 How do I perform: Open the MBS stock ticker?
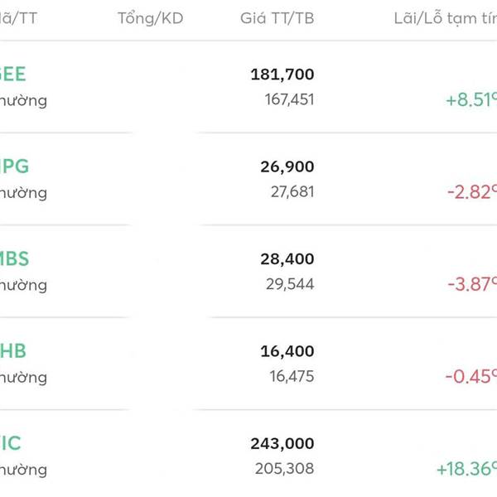point(14,258)
